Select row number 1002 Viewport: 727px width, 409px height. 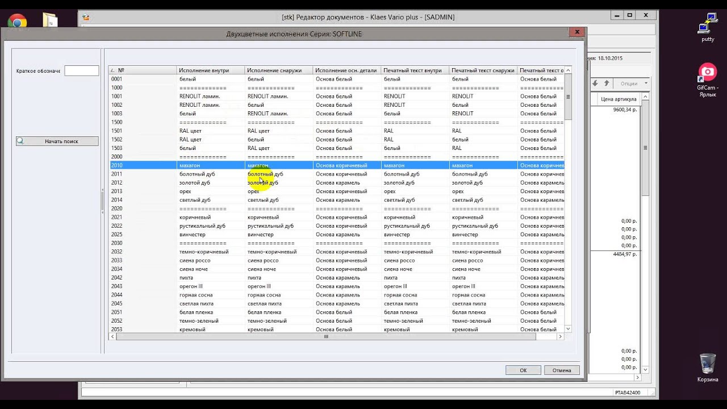337,105
